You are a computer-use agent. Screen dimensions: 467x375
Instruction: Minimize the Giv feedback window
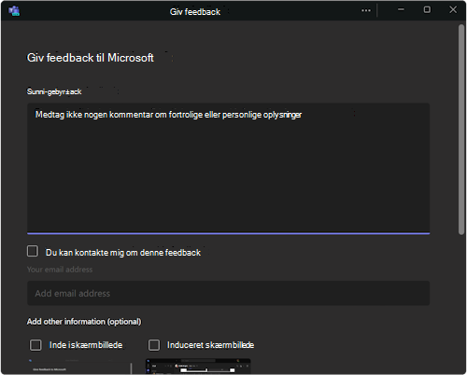tap(401, 10)
